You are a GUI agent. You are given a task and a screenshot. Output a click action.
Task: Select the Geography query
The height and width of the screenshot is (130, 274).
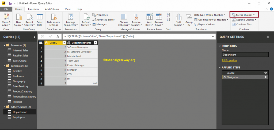pos(20,81)
